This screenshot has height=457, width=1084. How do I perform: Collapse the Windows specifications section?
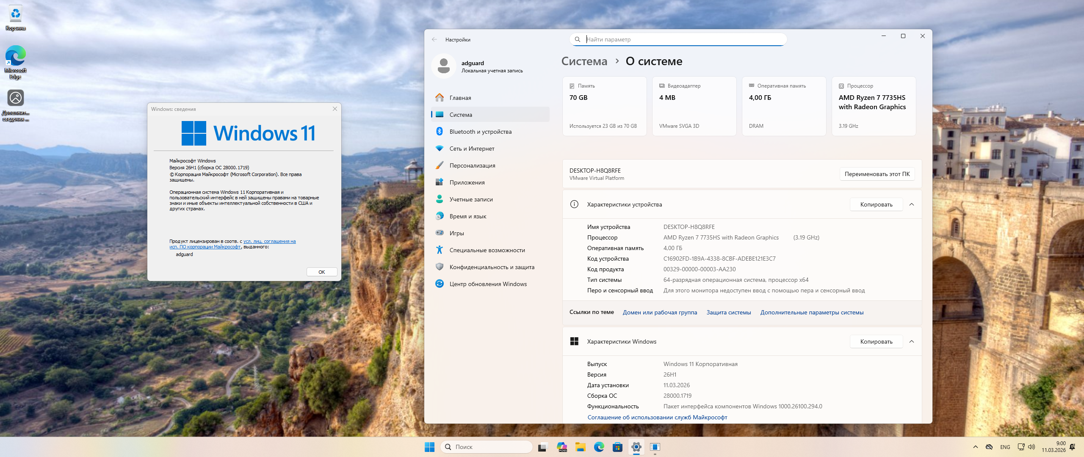click(912, 341)
